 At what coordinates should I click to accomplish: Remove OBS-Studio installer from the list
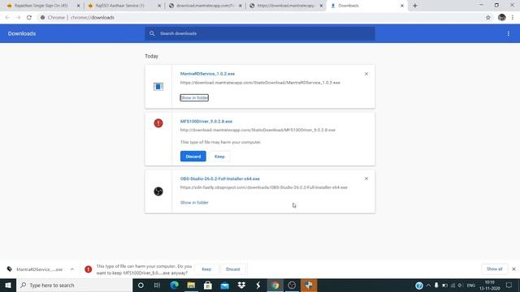click(x=366, y=178)
